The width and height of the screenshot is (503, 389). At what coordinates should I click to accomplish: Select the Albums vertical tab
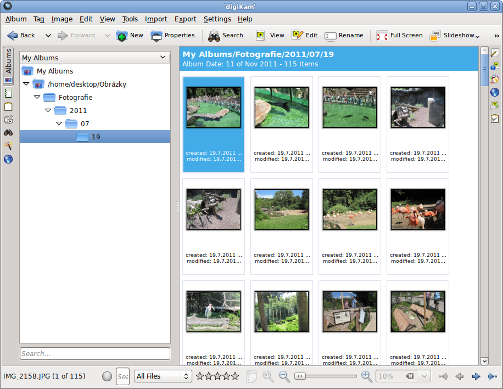point(8,66)
